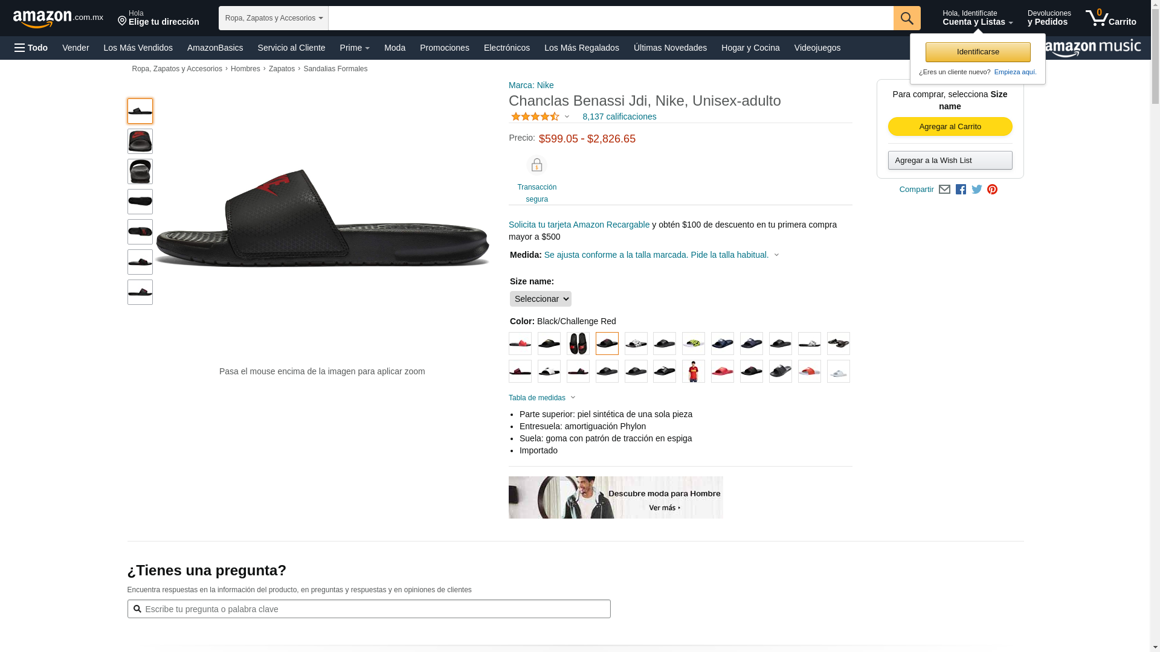Share product via Facebook icon
The height and width of the screenshot is (652, 1160).
pos(961,190)
